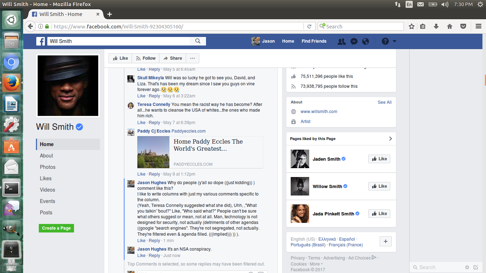Screen dimensions: 486x273
Task: Go back with Firefox back arrow
Action: pos(30,26)
